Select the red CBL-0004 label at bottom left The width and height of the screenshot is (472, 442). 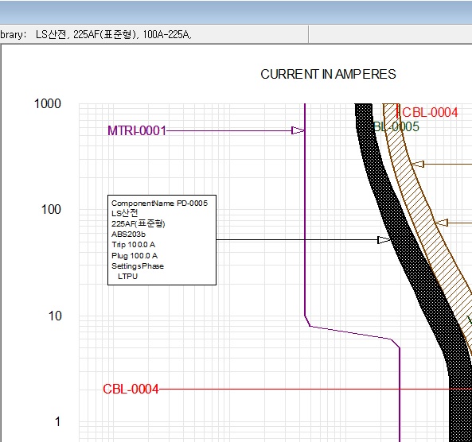[131, 389]
